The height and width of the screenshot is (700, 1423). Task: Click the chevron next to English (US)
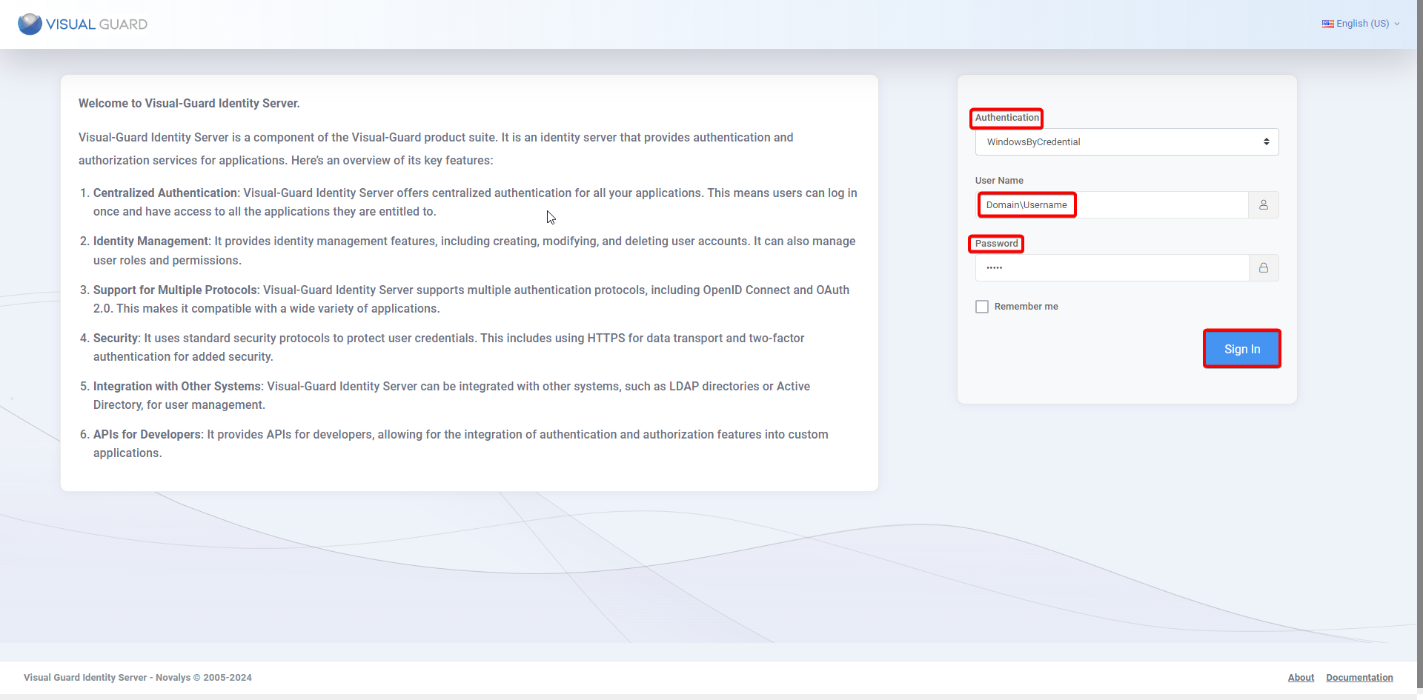coord(1399,23)
